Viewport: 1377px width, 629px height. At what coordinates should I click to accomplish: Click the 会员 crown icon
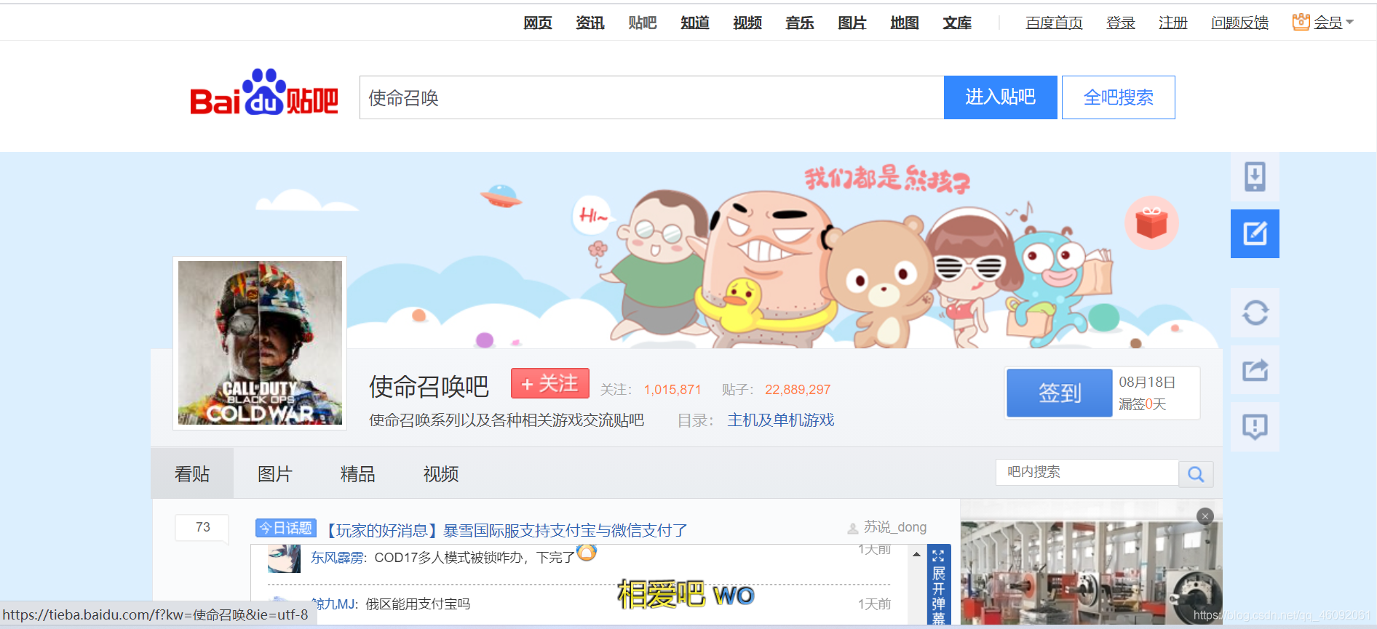[1301, 22]
